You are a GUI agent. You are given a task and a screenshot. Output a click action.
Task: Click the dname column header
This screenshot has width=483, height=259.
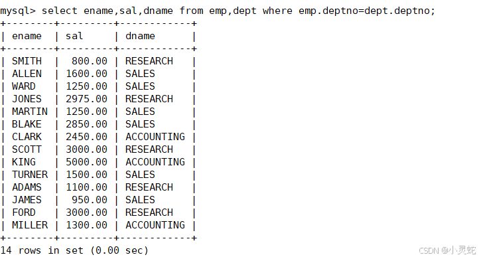140,37
